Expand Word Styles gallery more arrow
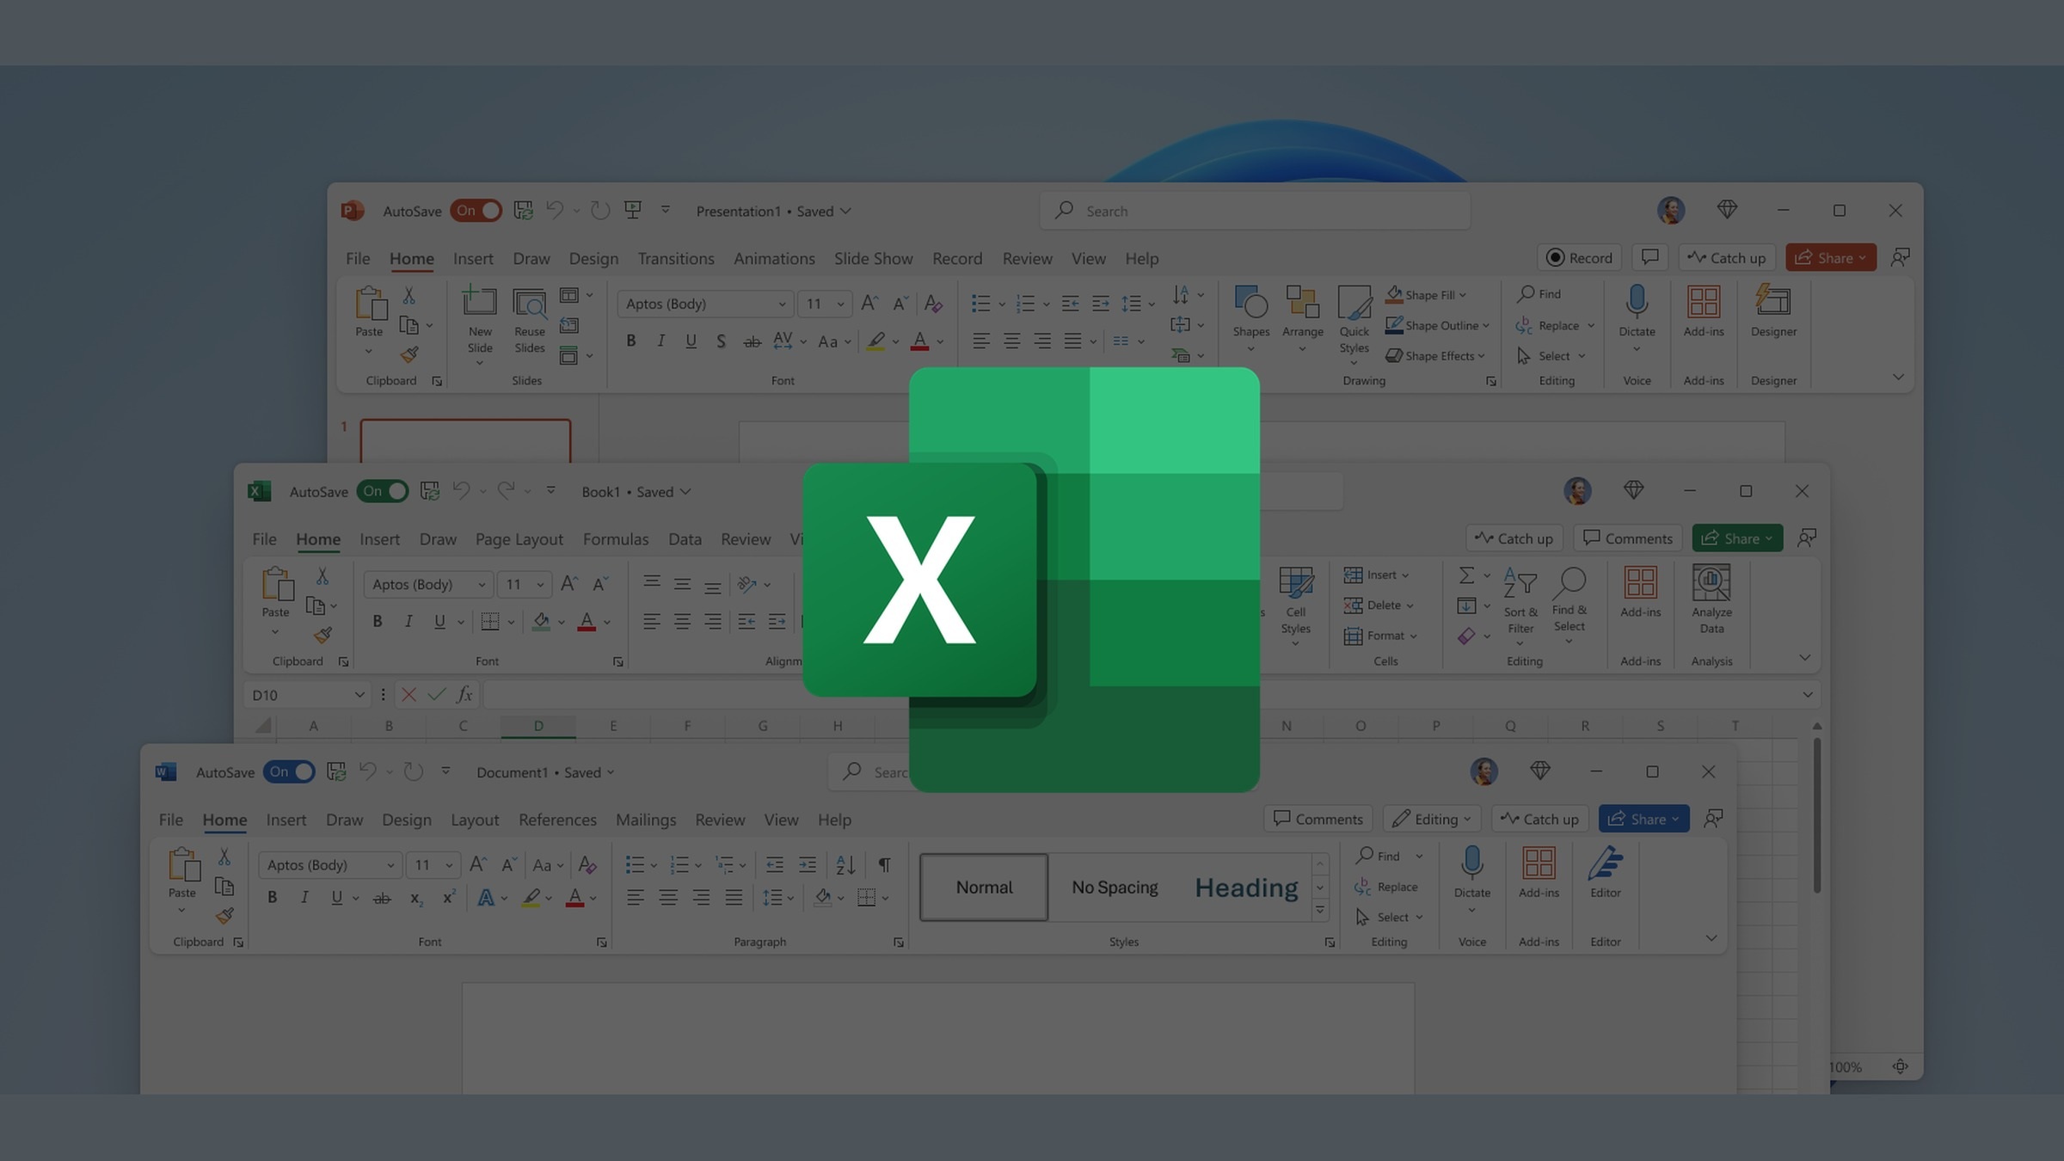The height and width of the screenshot is (1161, 2064). [1319, 911]
